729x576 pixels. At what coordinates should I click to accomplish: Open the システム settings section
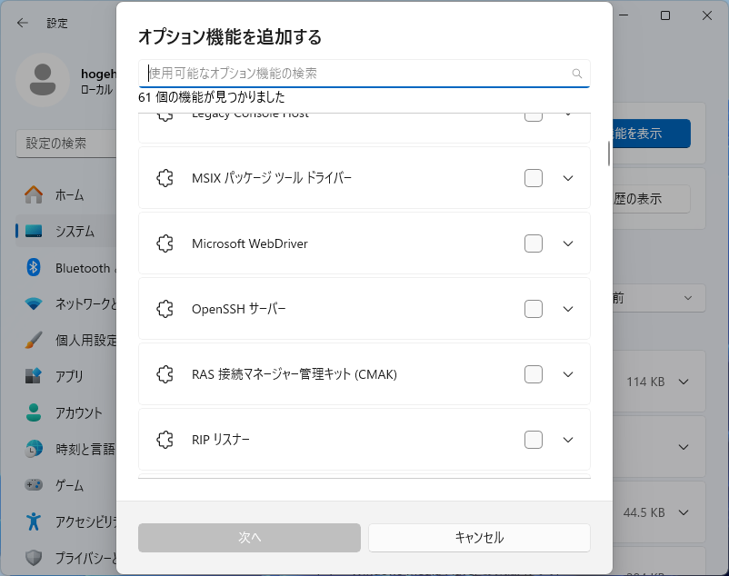(73, 232)
